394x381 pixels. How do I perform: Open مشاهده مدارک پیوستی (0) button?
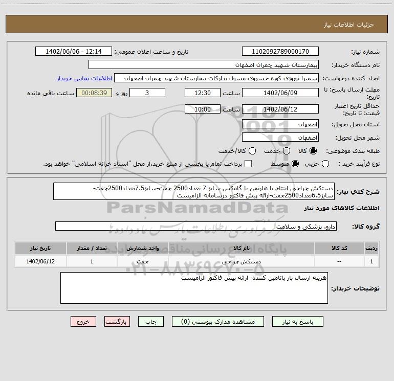pyautogui.click(x=218, y=322)
